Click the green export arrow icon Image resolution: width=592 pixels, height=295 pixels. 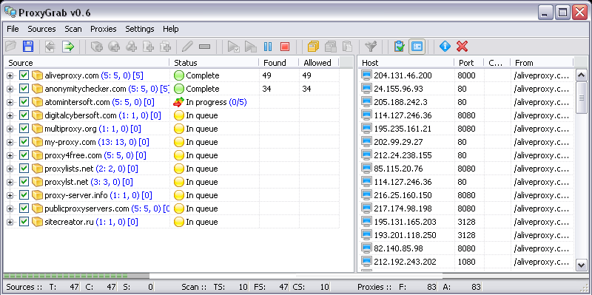pos(68,47)
